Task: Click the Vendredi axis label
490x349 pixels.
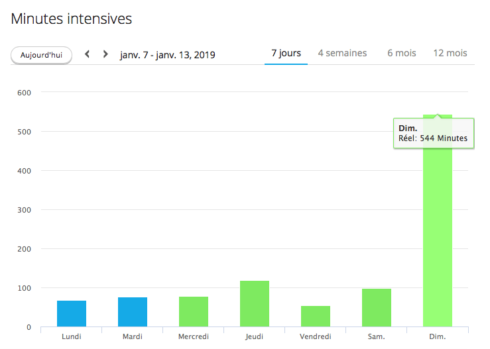Action: coord(316,337)
